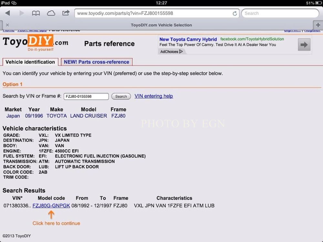Click the ToyoDIY.com logo
The width and height of the screenshot is (323, 242).
[x=35, y=43]
